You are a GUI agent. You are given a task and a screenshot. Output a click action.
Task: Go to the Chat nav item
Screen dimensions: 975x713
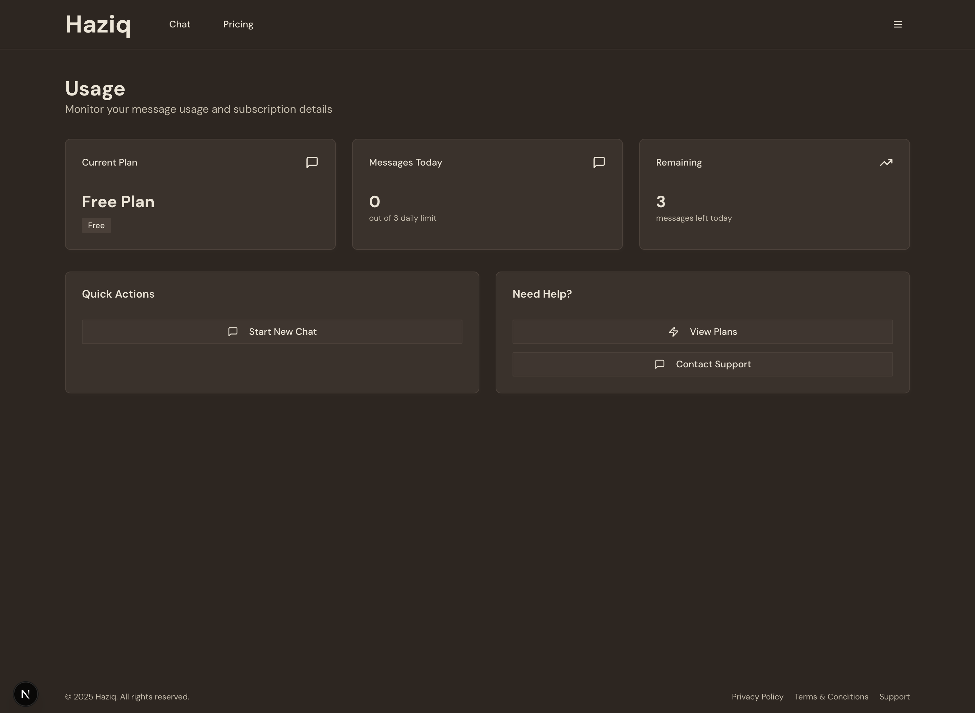179,25
